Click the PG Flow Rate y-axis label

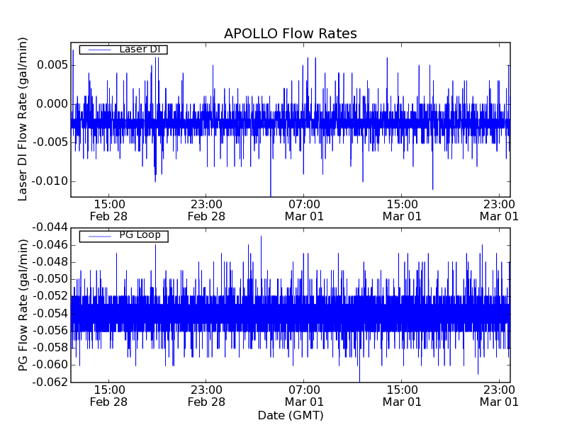pos(23,305)
